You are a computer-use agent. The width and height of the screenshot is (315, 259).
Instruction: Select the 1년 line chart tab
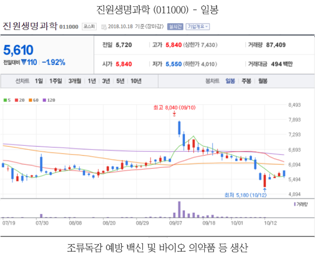click(92, 81)
